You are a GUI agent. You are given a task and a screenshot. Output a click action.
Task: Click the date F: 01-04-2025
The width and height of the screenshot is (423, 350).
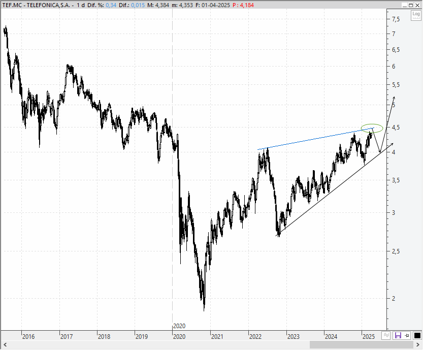point(213,5)
